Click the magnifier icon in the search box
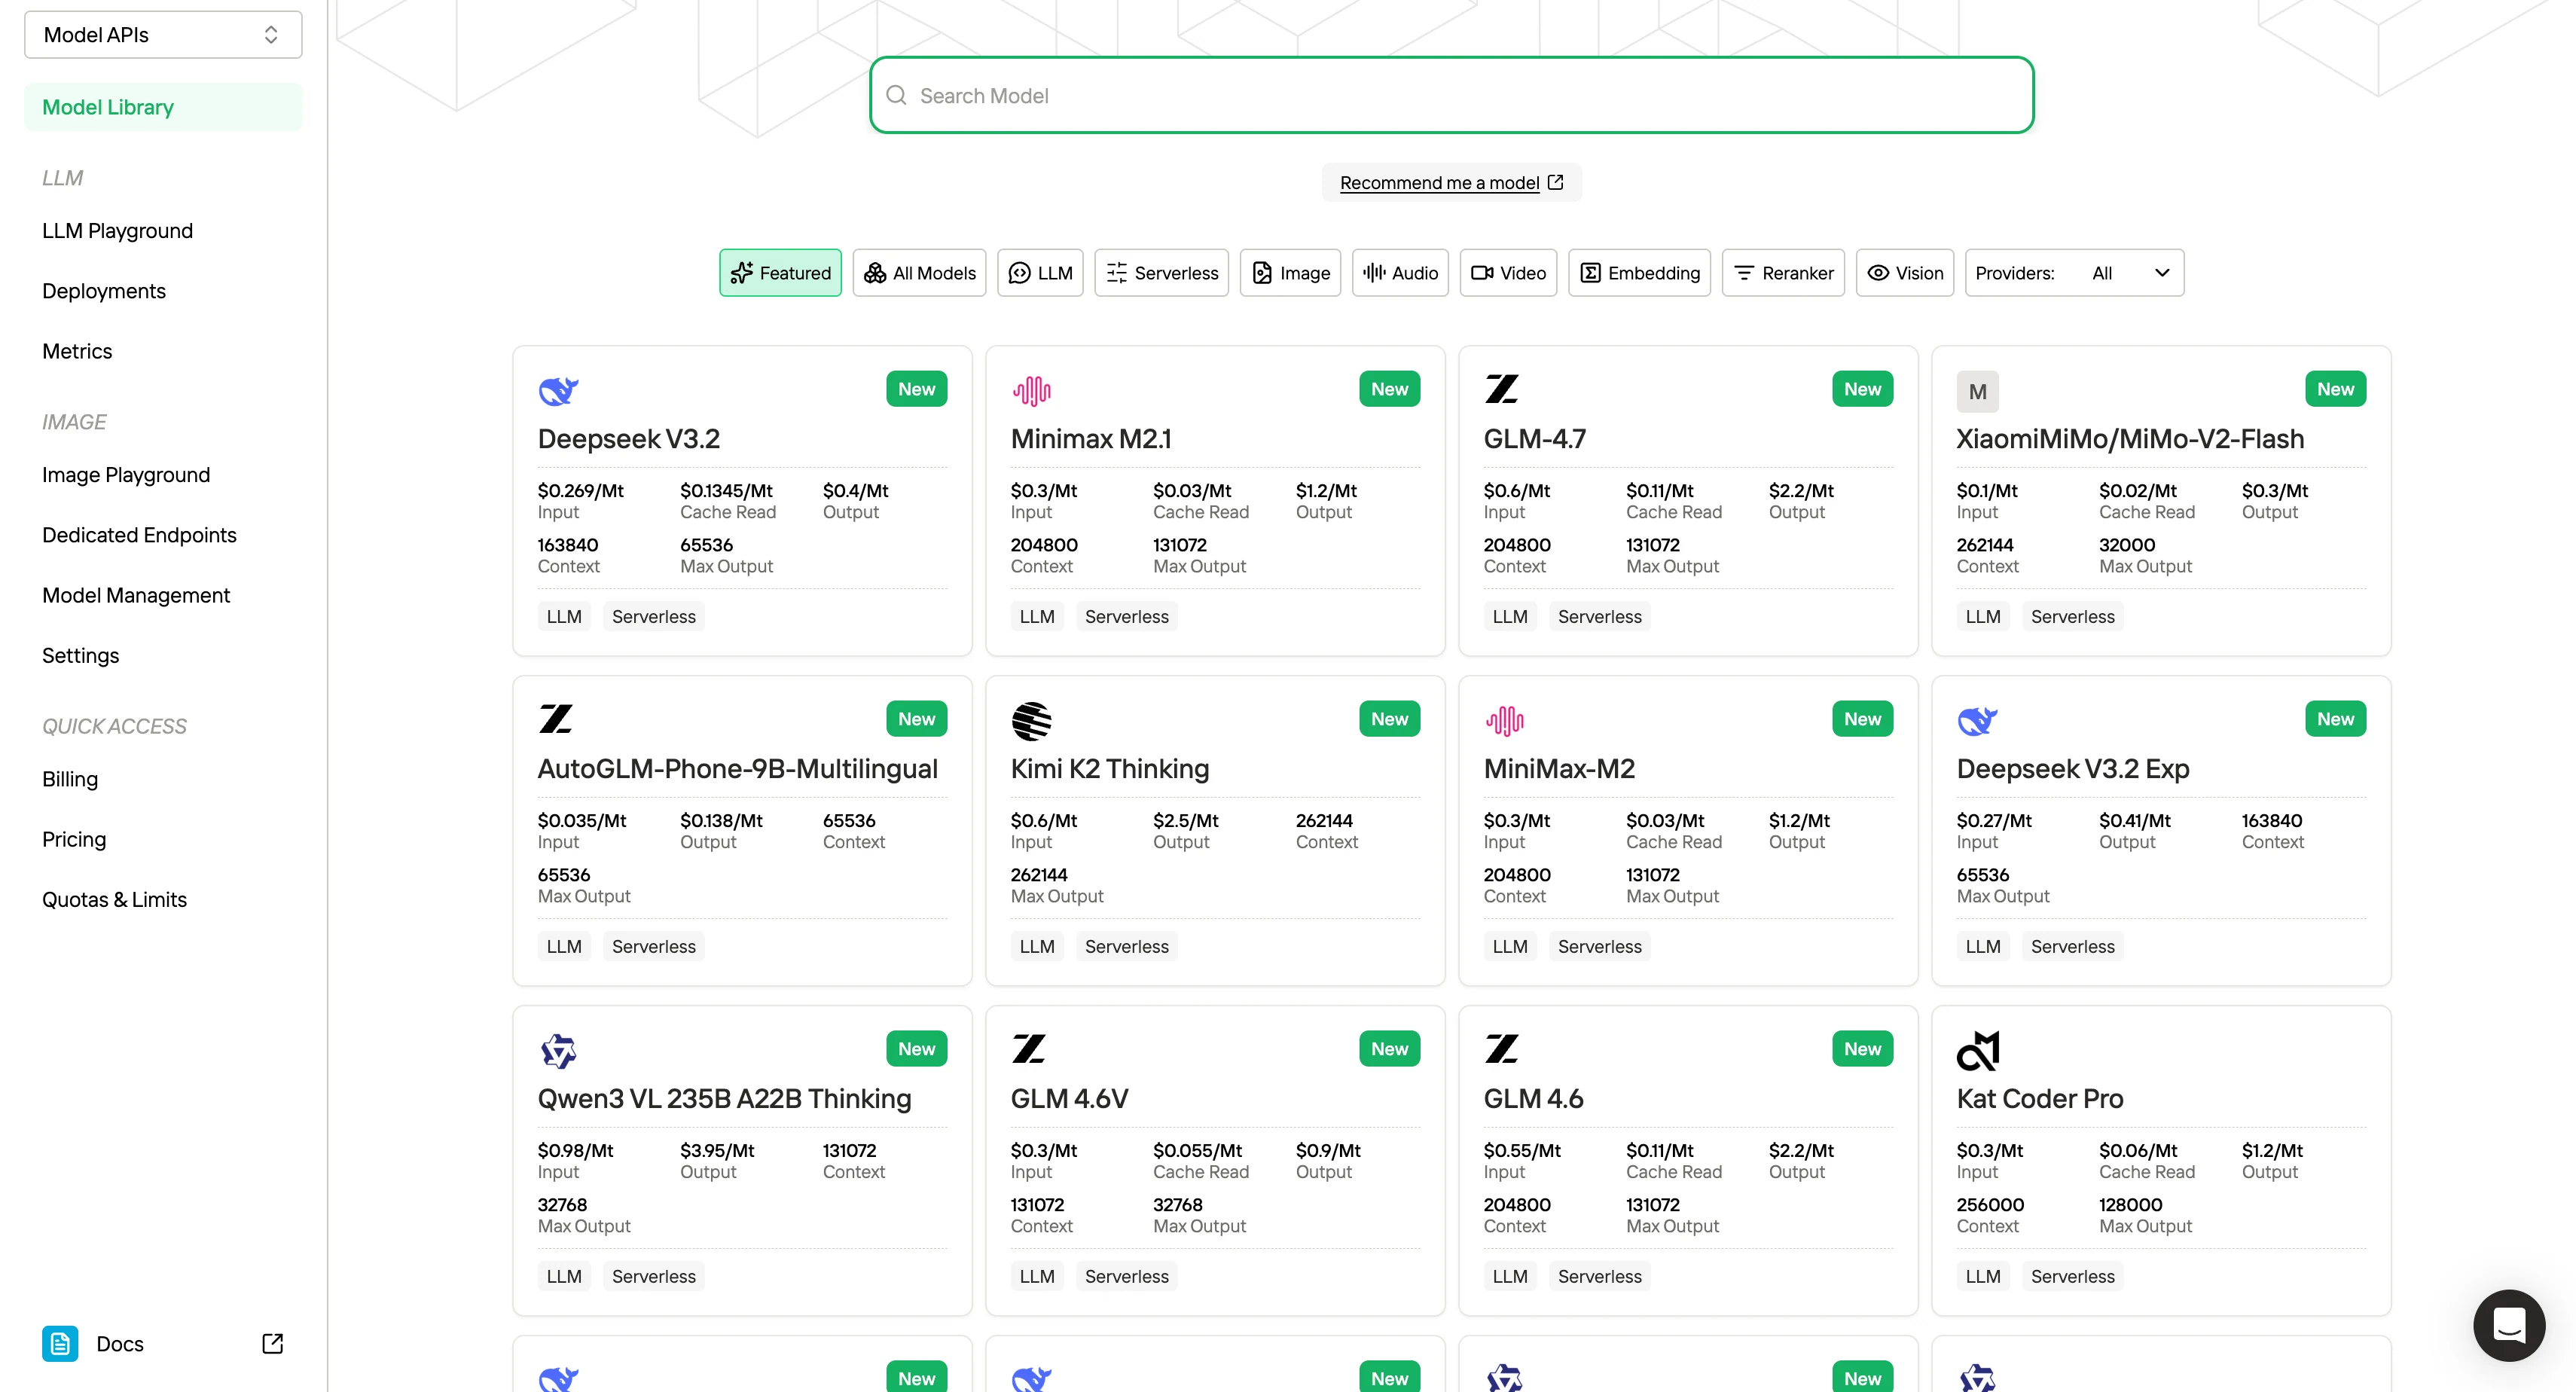The image size is (2576, 1392). click(x=896, y=95)
